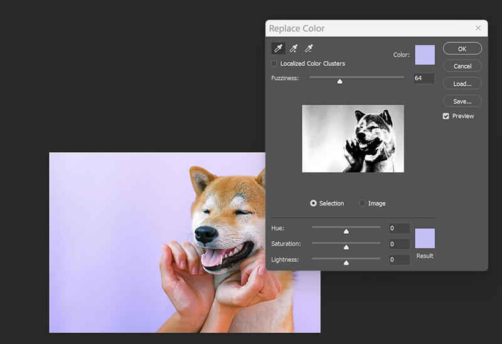
Task: Select the Add to Sample eyedropper
Action: click(x=293, y=48)
